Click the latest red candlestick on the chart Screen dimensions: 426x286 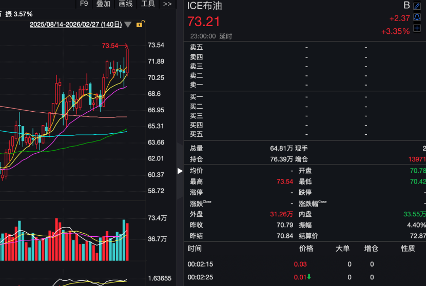tap(127, 60)
